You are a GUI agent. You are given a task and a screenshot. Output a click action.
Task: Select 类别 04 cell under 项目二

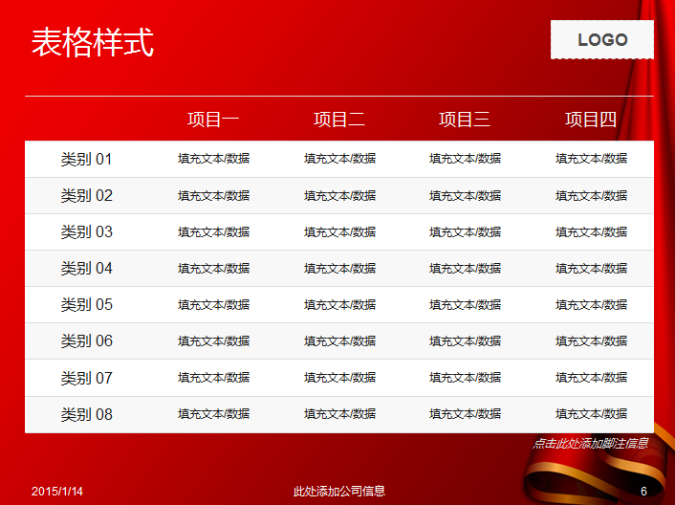coord(339,269)
